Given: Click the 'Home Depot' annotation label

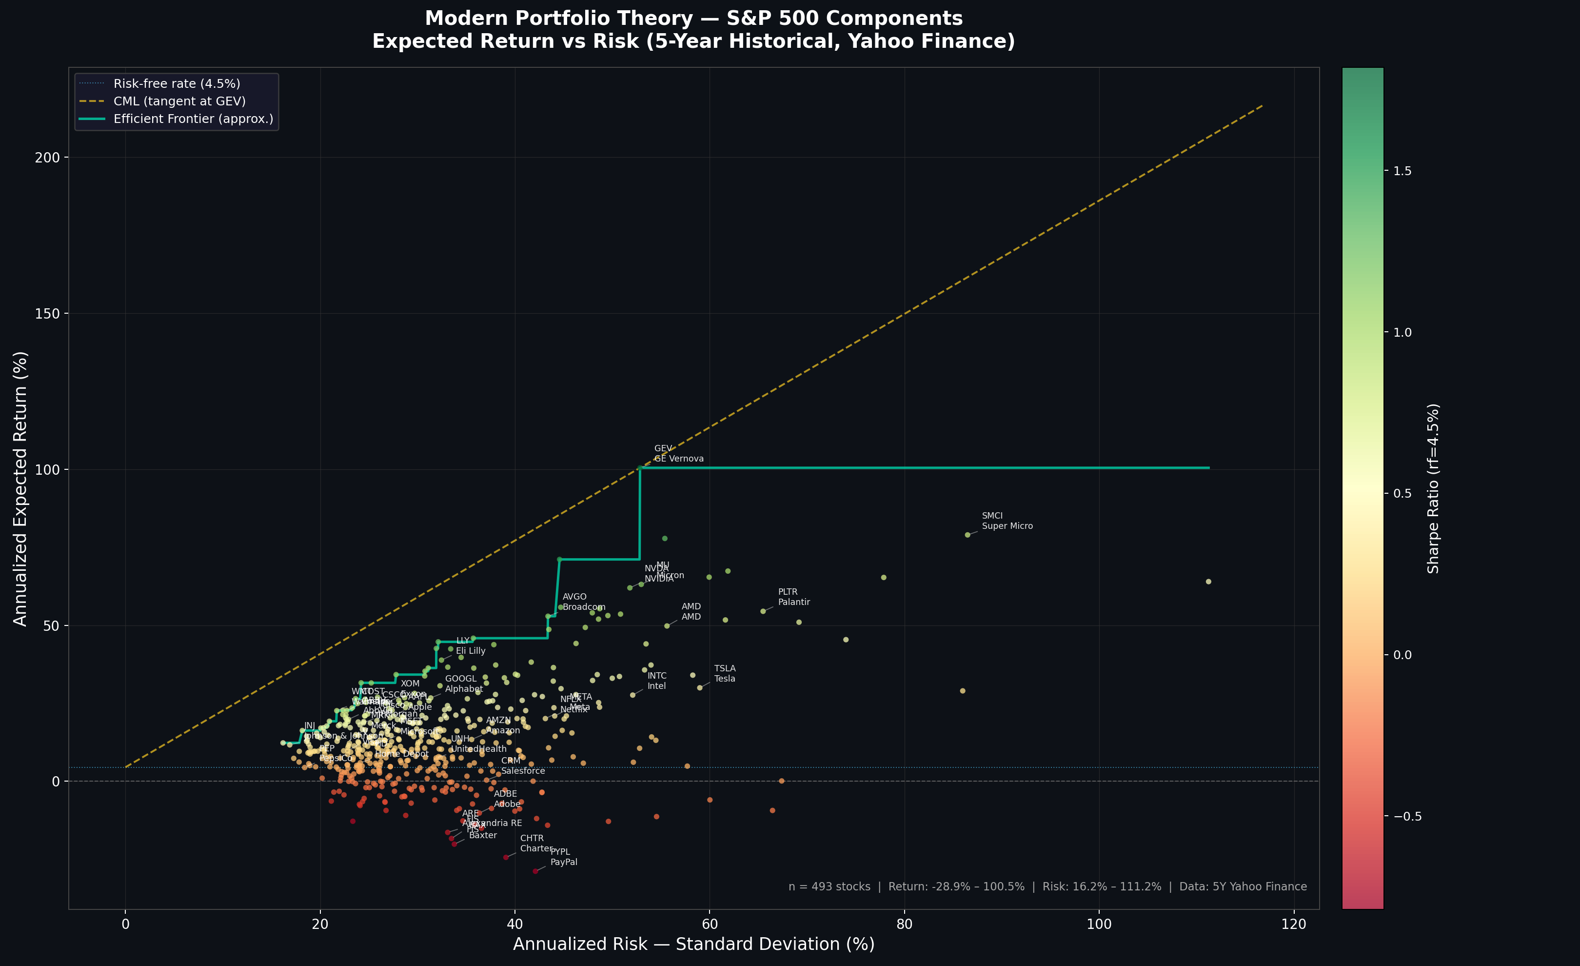Looking at the screenshot, I should coord(402,754).
